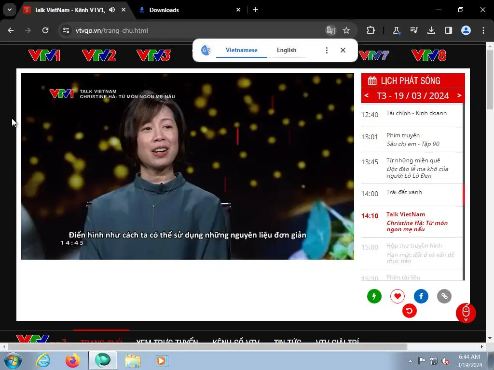Select English in translate popup
Viewport: 494px width, 370px height.
coord(287,50)
